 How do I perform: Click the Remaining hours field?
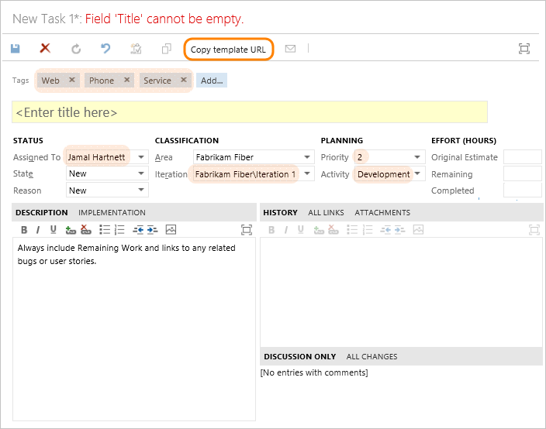click(523, 173)
